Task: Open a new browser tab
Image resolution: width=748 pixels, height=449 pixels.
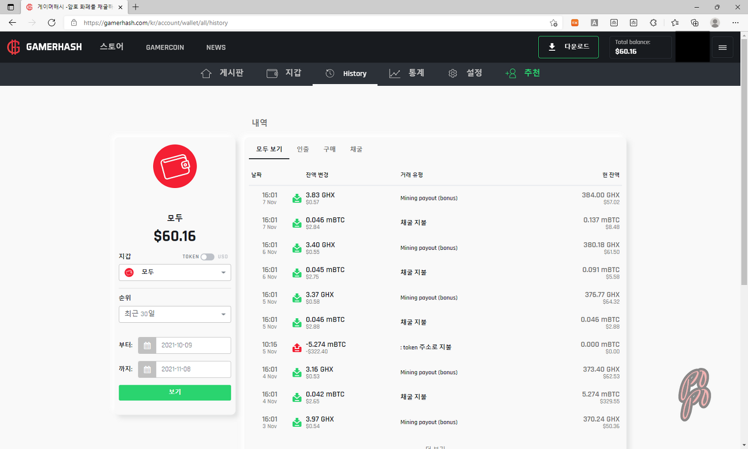Action: [x=136, y=7]
